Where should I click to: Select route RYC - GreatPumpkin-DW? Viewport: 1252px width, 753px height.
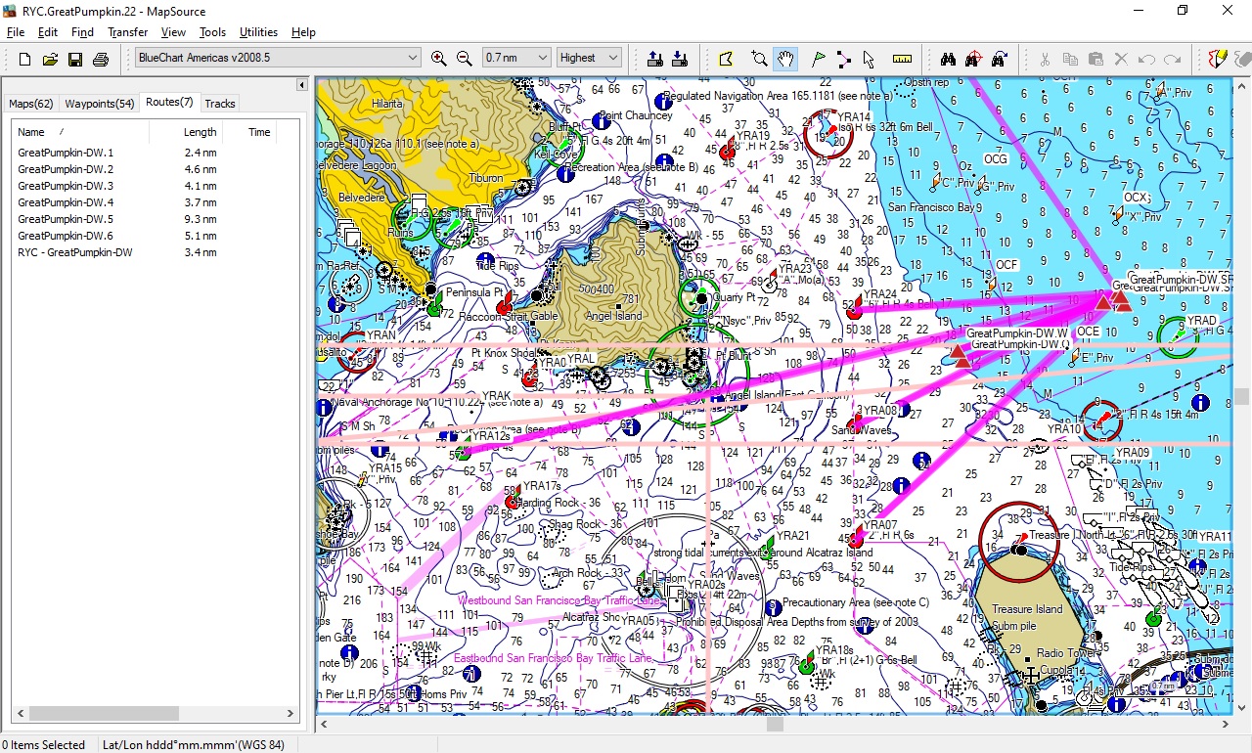(75, 252)
